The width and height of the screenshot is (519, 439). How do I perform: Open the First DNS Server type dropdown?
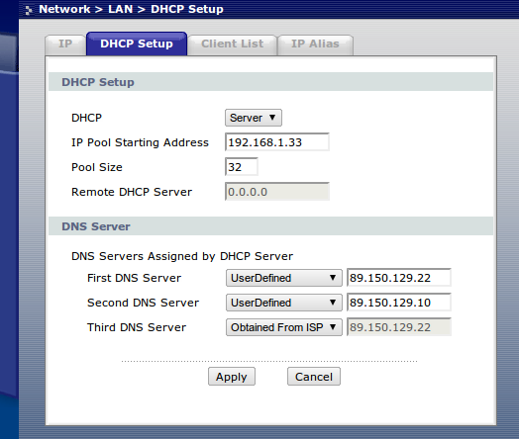point(284,278)
